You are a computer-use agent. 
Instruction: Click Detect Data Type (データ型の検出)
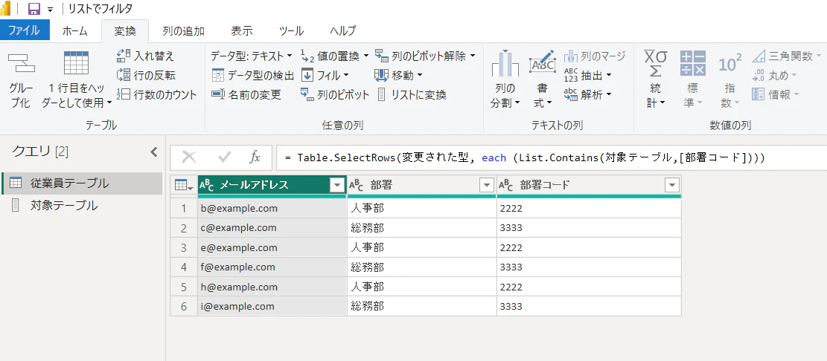(252, 75)
